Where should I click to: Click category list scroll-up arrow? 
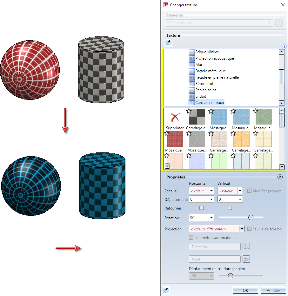(x=281, y=52)
